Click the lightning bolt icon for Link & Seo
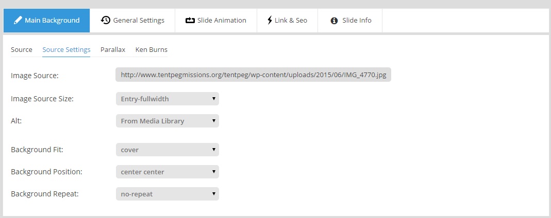 tap(270, 21)
